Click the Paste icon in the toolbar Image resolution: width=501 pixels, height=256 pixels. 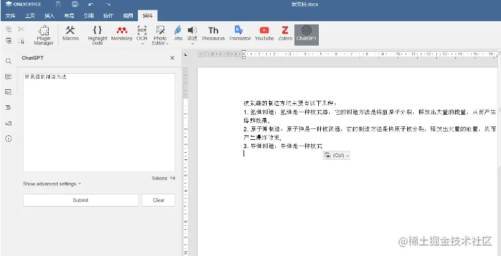click(9, 40)
